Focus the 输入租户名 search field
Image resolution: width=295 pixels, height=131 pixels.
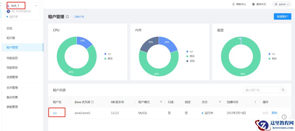tap(262, 90)
